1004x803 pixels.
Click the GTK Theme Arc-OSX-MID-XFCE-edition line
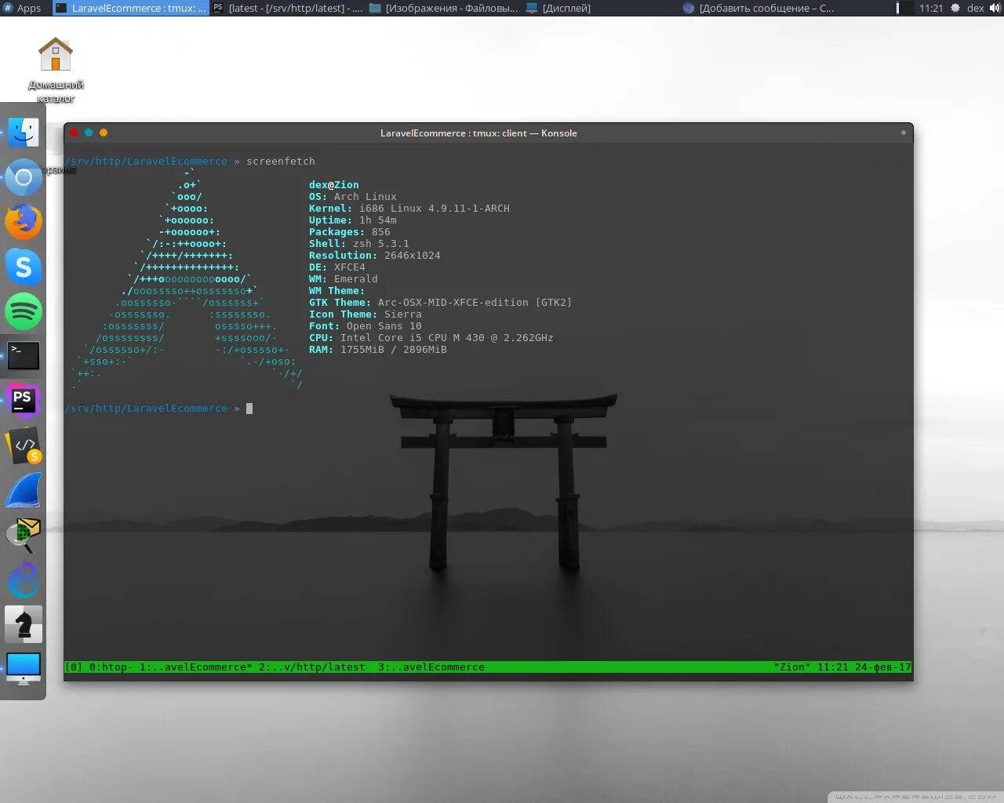441,303
